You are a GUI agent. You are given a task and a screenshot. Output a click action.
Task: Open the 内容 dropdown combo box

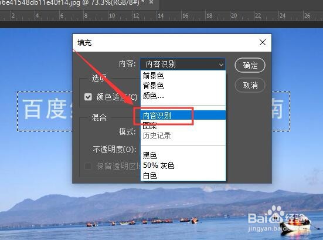pyautogui.click(x=183, y=64)
